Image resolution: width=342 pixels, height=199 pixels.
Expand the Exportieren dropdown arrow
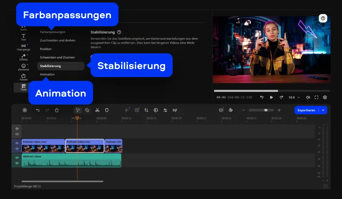(x=324, y=110)
